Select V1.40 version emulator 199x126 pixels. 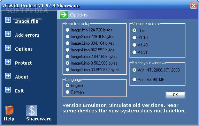click(140, 45)
